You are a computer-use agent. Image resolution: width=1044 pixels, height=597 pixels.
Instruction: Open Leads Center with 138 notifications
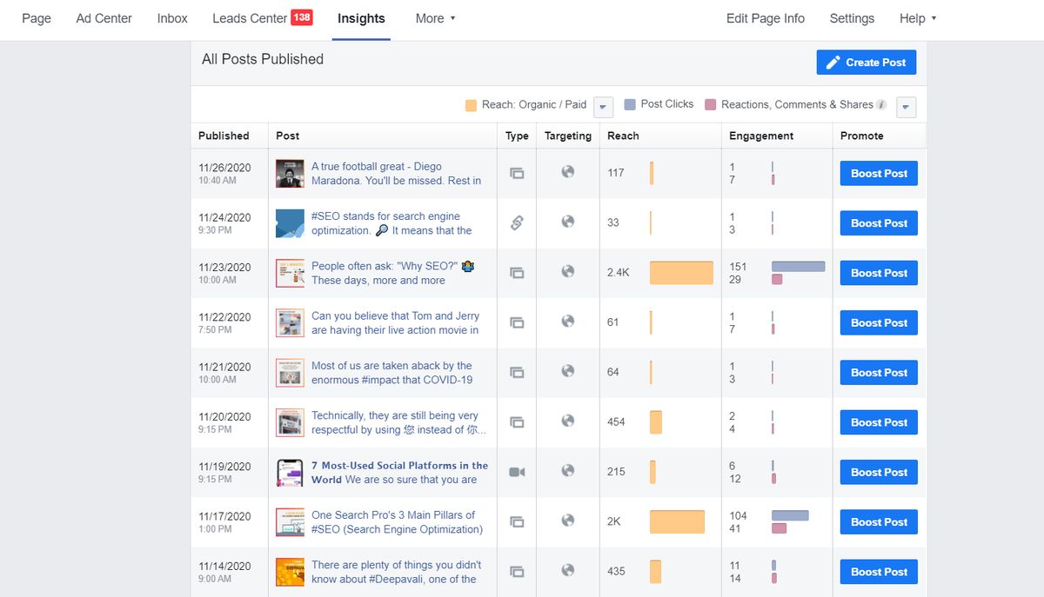[x=262, y=18]
